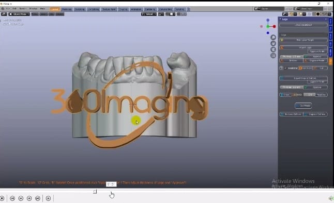Click the stop media control icon

pyautogui.click(x=2, y=198)
